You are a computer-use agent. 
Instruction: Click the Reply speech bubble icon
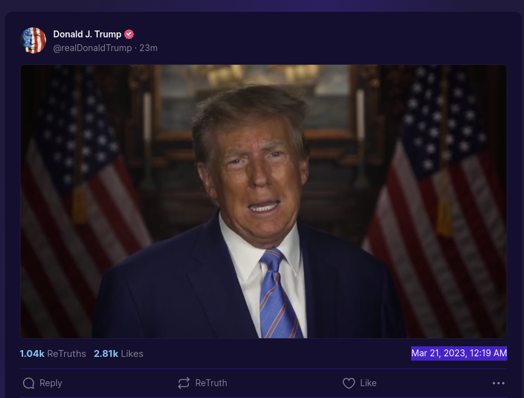pos(29,383)
